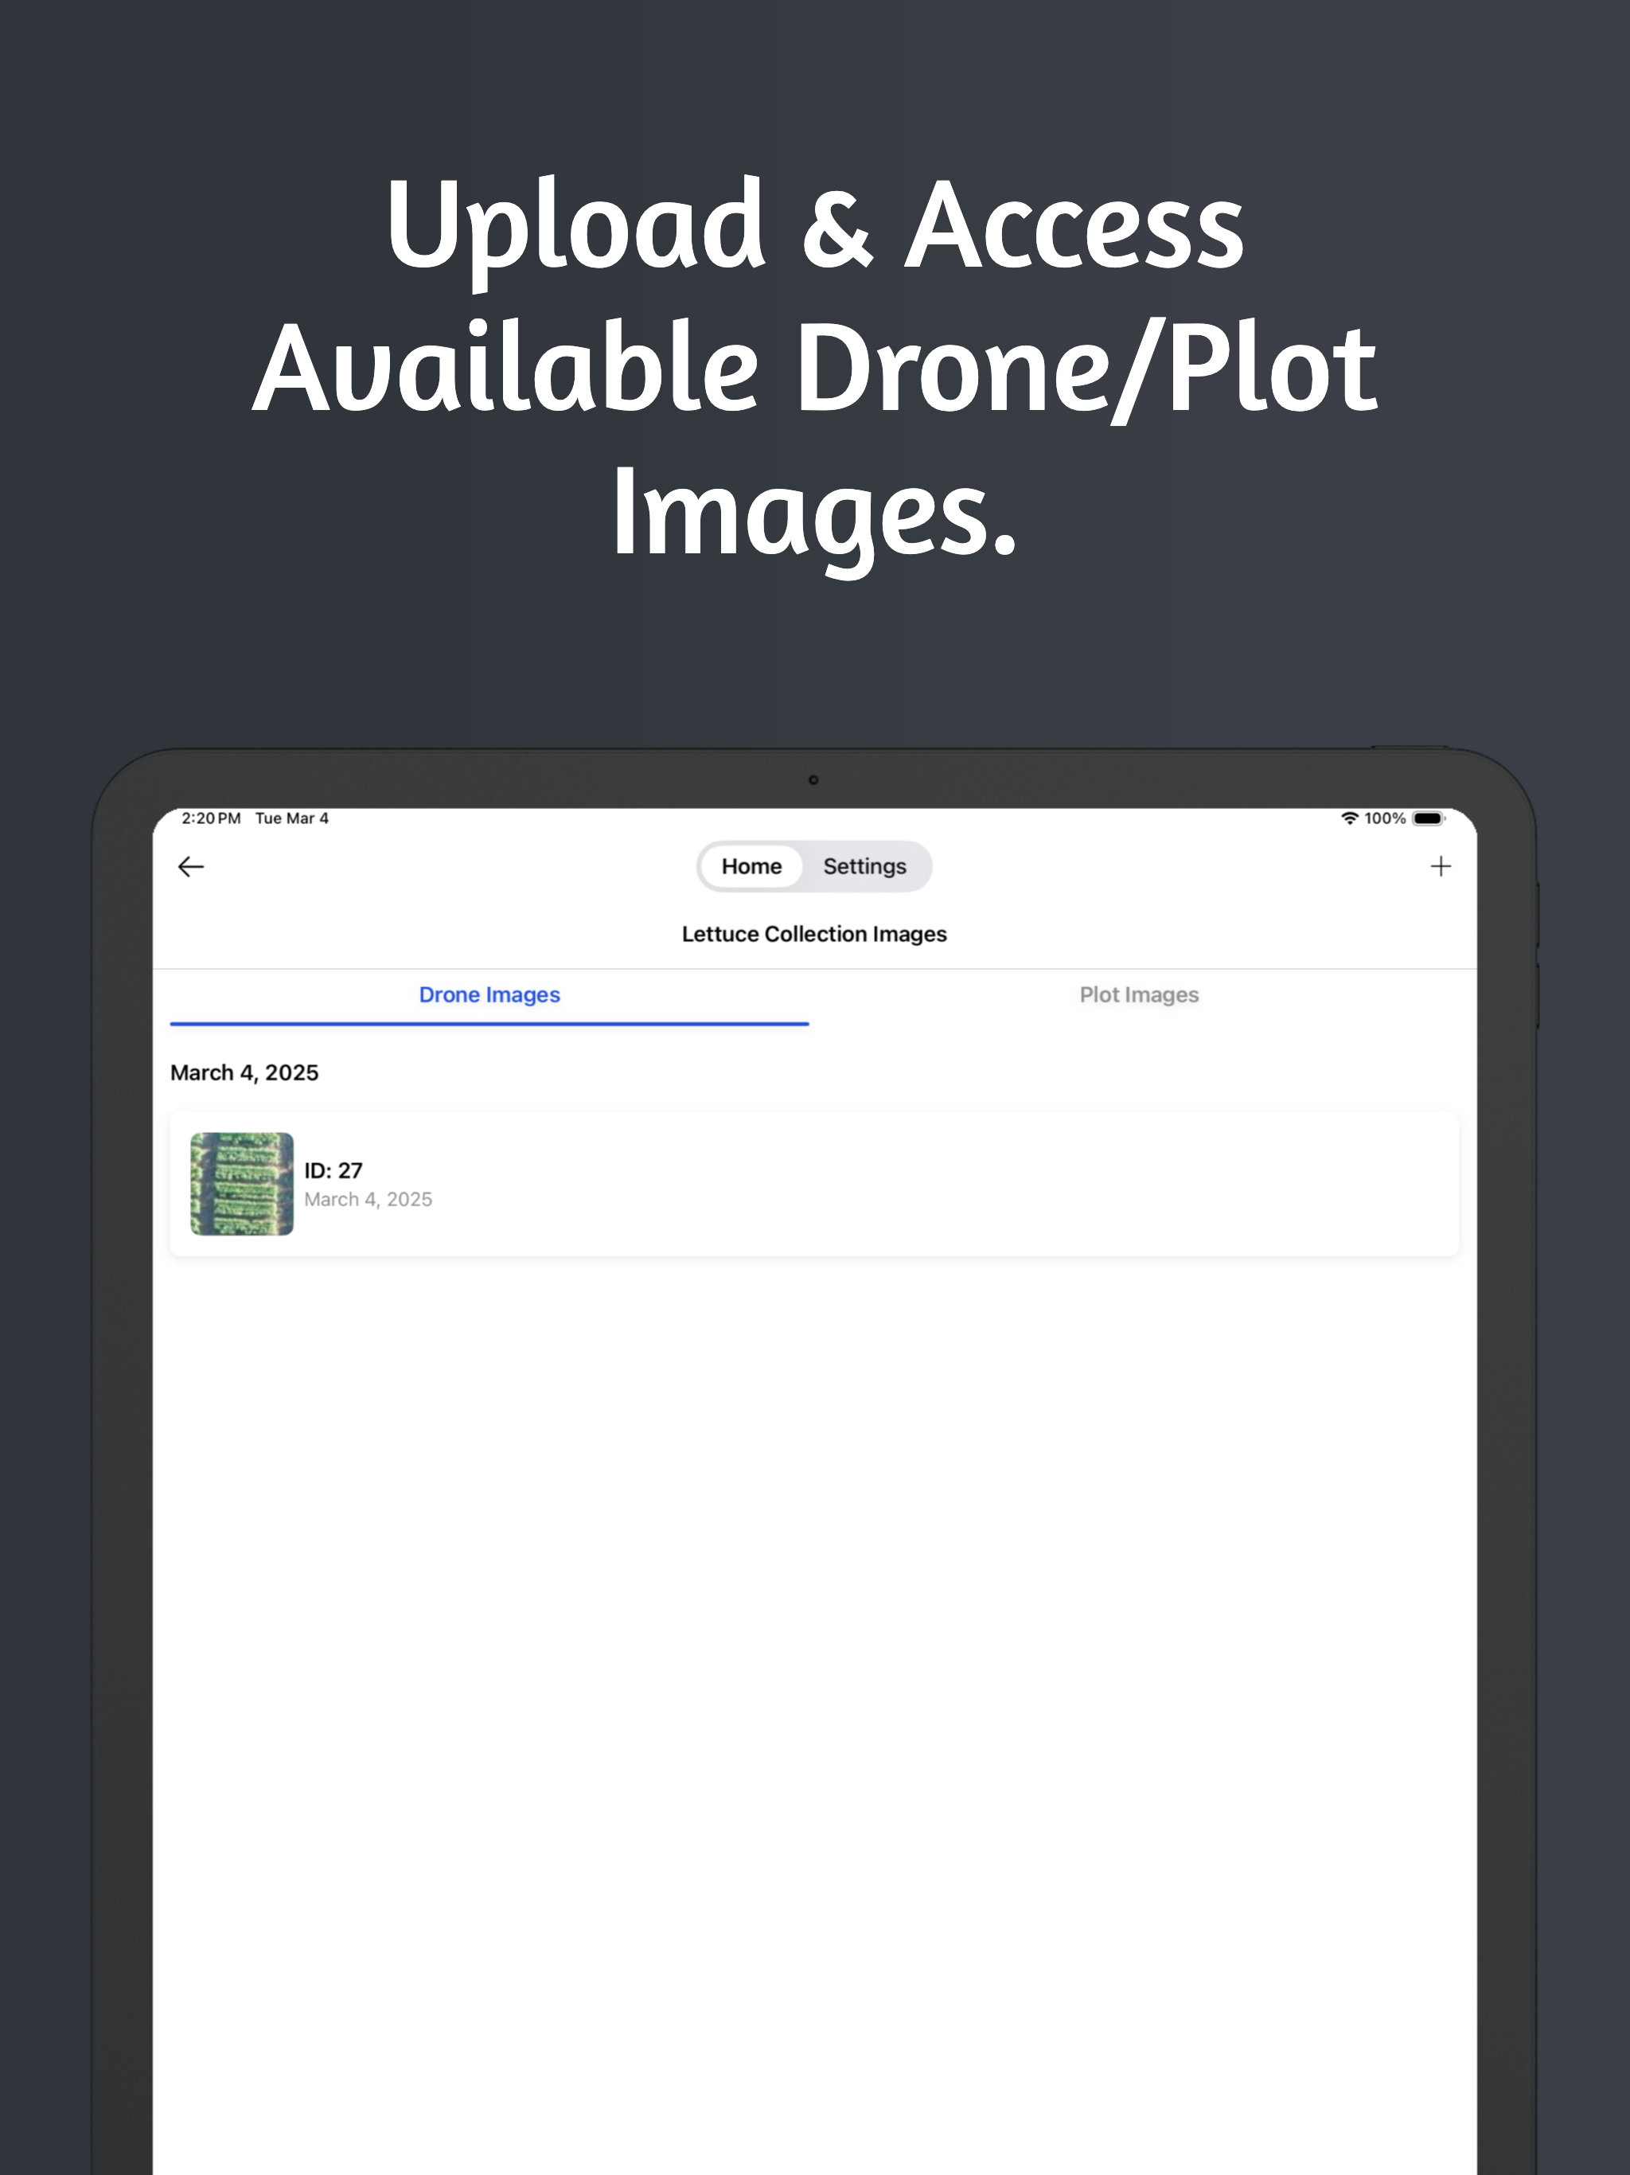The width and height of the screenshot is (1630, 2175).
Task: Click the "Tue Mar 4" date in status bar
Action: click(x=292, y=818)
